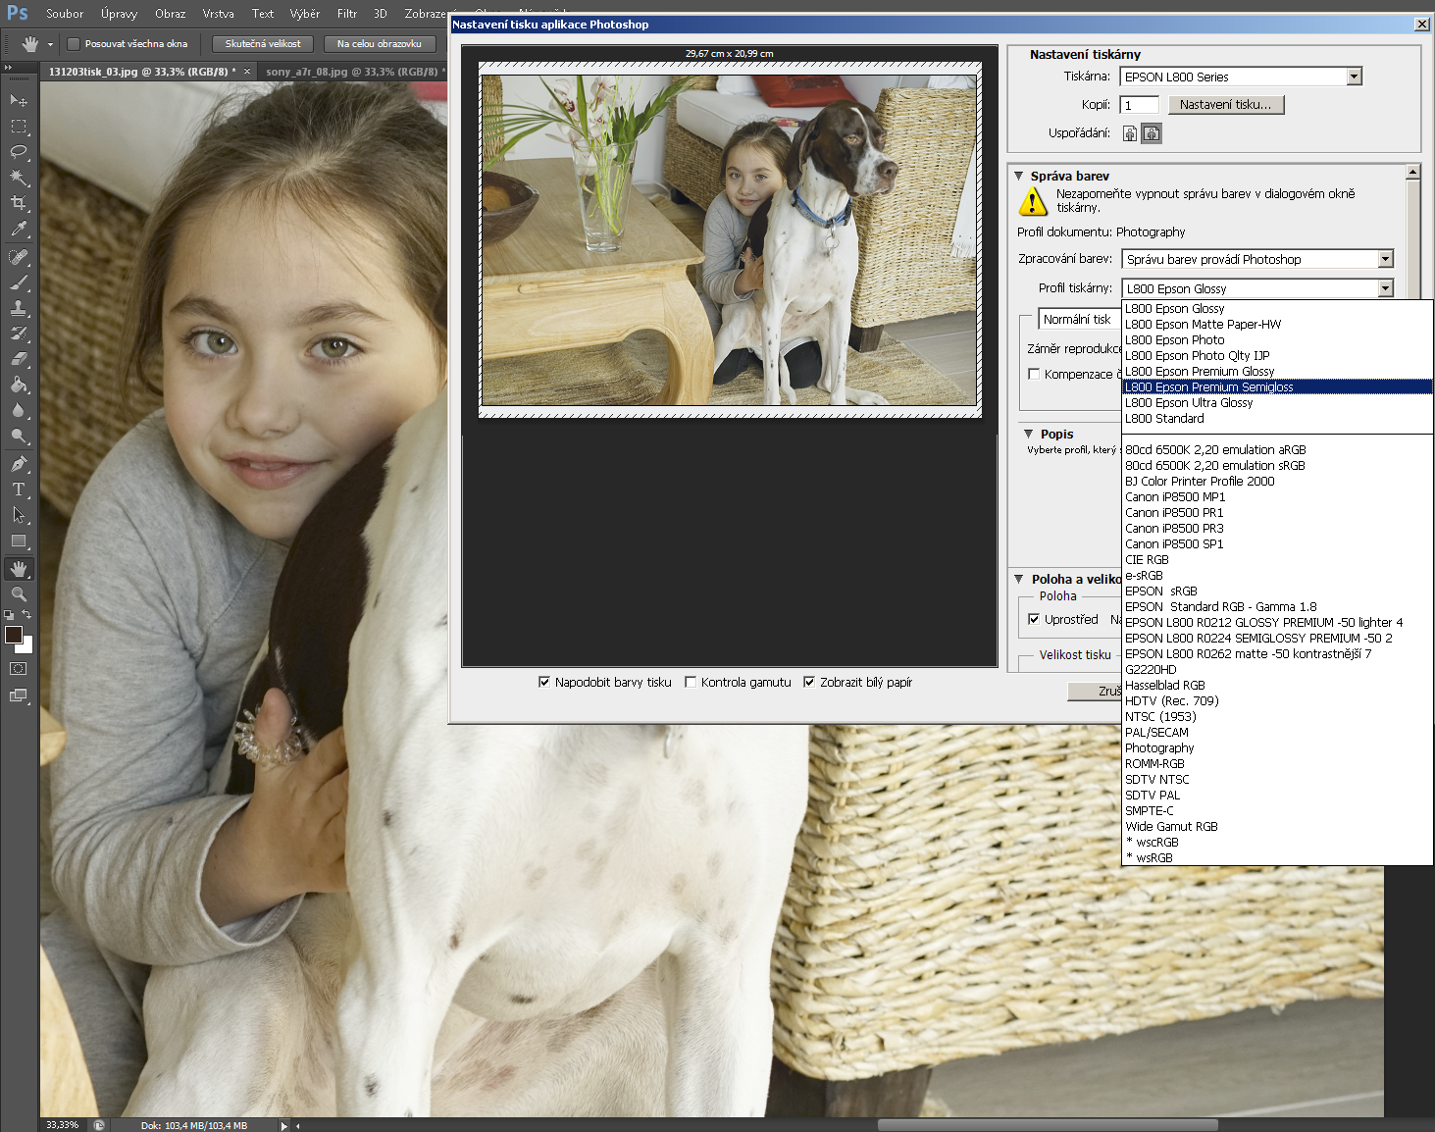Select the Crop tool
This screenshot has height=1132, width=1435.
(x=19, y=203)
